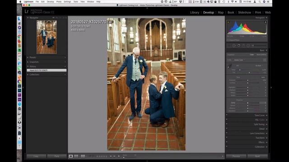Click the Previous button
Viewport: 289px width, 162px height.
point(236,156)
